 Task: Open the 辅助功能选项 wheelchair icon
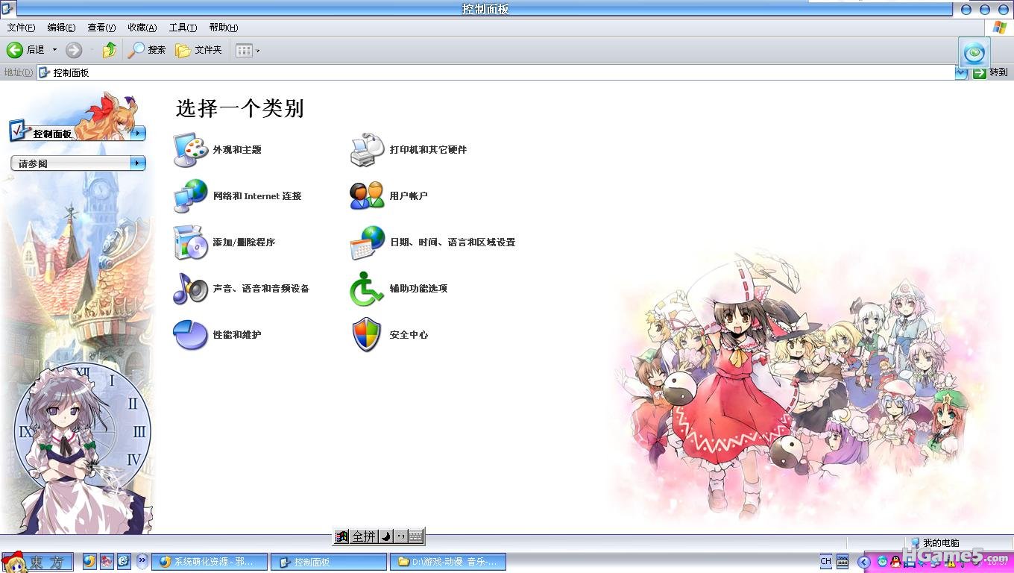[x=368, y=289]
